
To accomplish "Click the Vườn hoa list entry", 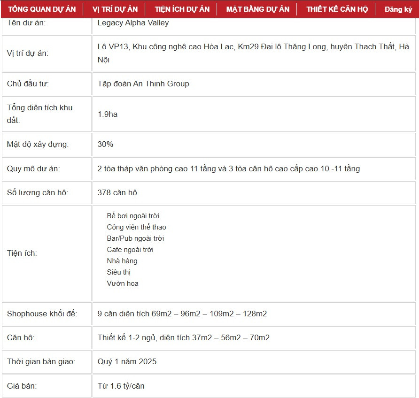I will click(123, 283).
